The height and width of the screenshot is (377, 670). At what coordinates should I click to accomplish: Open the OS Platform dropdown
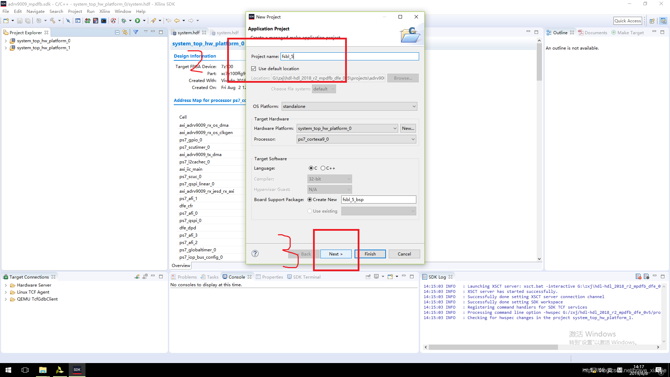[x=349, y=106]
